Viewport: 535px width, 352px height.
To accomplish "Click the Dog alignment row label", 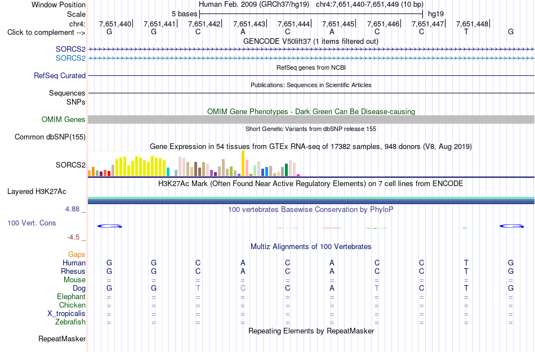I will point(79,288).
